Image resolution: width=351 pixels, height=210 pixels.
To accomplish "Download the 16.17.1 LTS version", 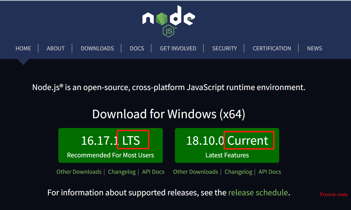I will pos(111,146).
